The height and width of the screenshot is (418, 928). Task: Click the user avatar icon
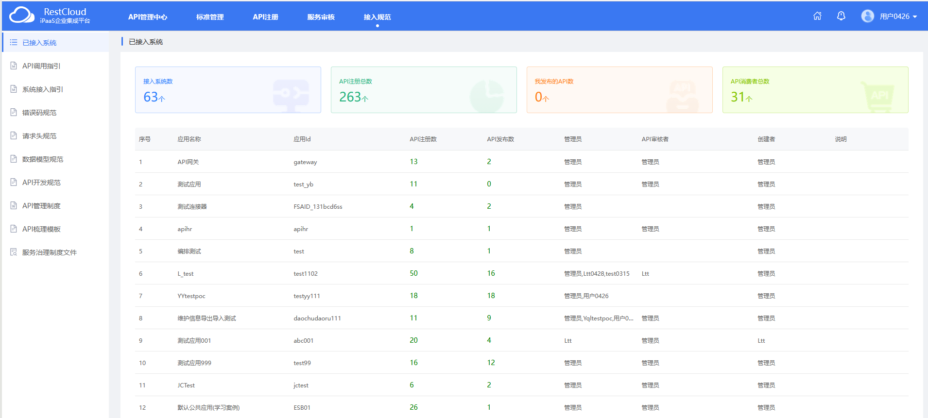coord(867,16)
